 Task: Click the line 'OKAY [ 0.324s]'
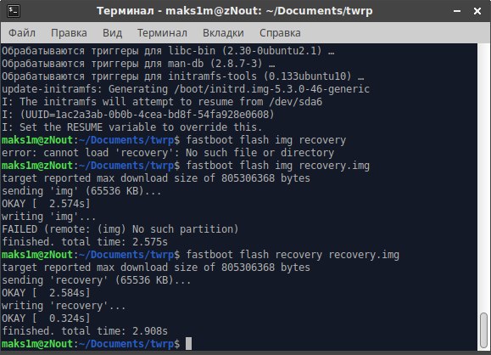pos(46,318)
